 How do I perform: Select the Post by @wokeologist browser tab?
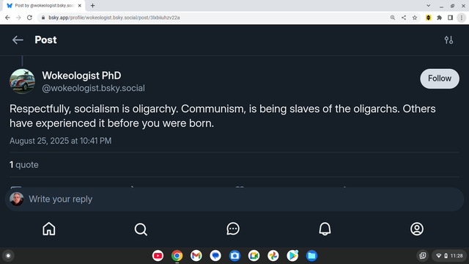tap(43, 6)
